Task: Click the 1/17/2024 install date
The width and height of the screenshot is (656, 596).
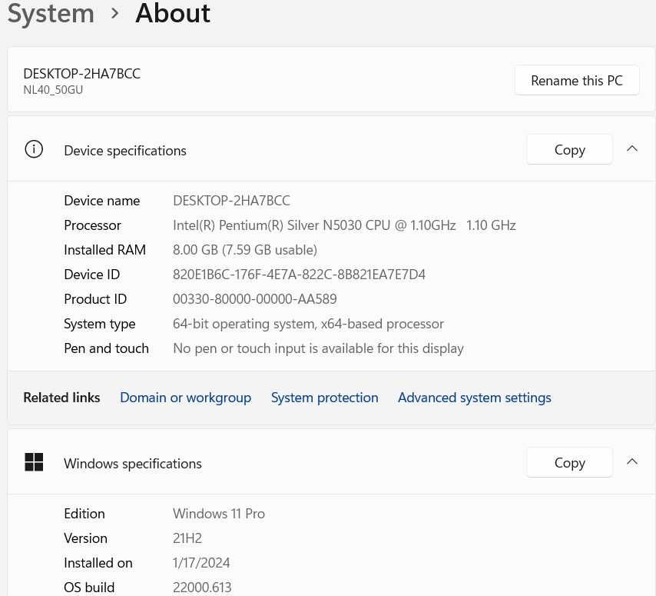Action: coord(201,563)
